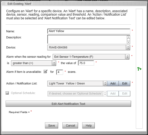Click the Edit Alert Notification Text button
148x135 pixels.
[x=68, y=104]
